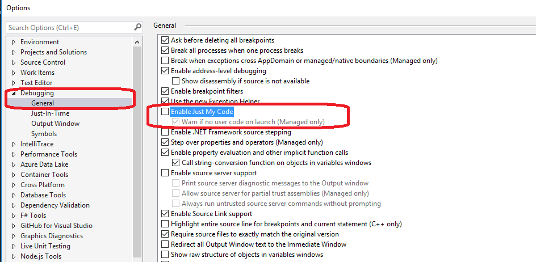Image resolution: width=536 pixels, height=262 pixels.
Task: Enable .NET Framework source stepping
Action: coord(165,132)
